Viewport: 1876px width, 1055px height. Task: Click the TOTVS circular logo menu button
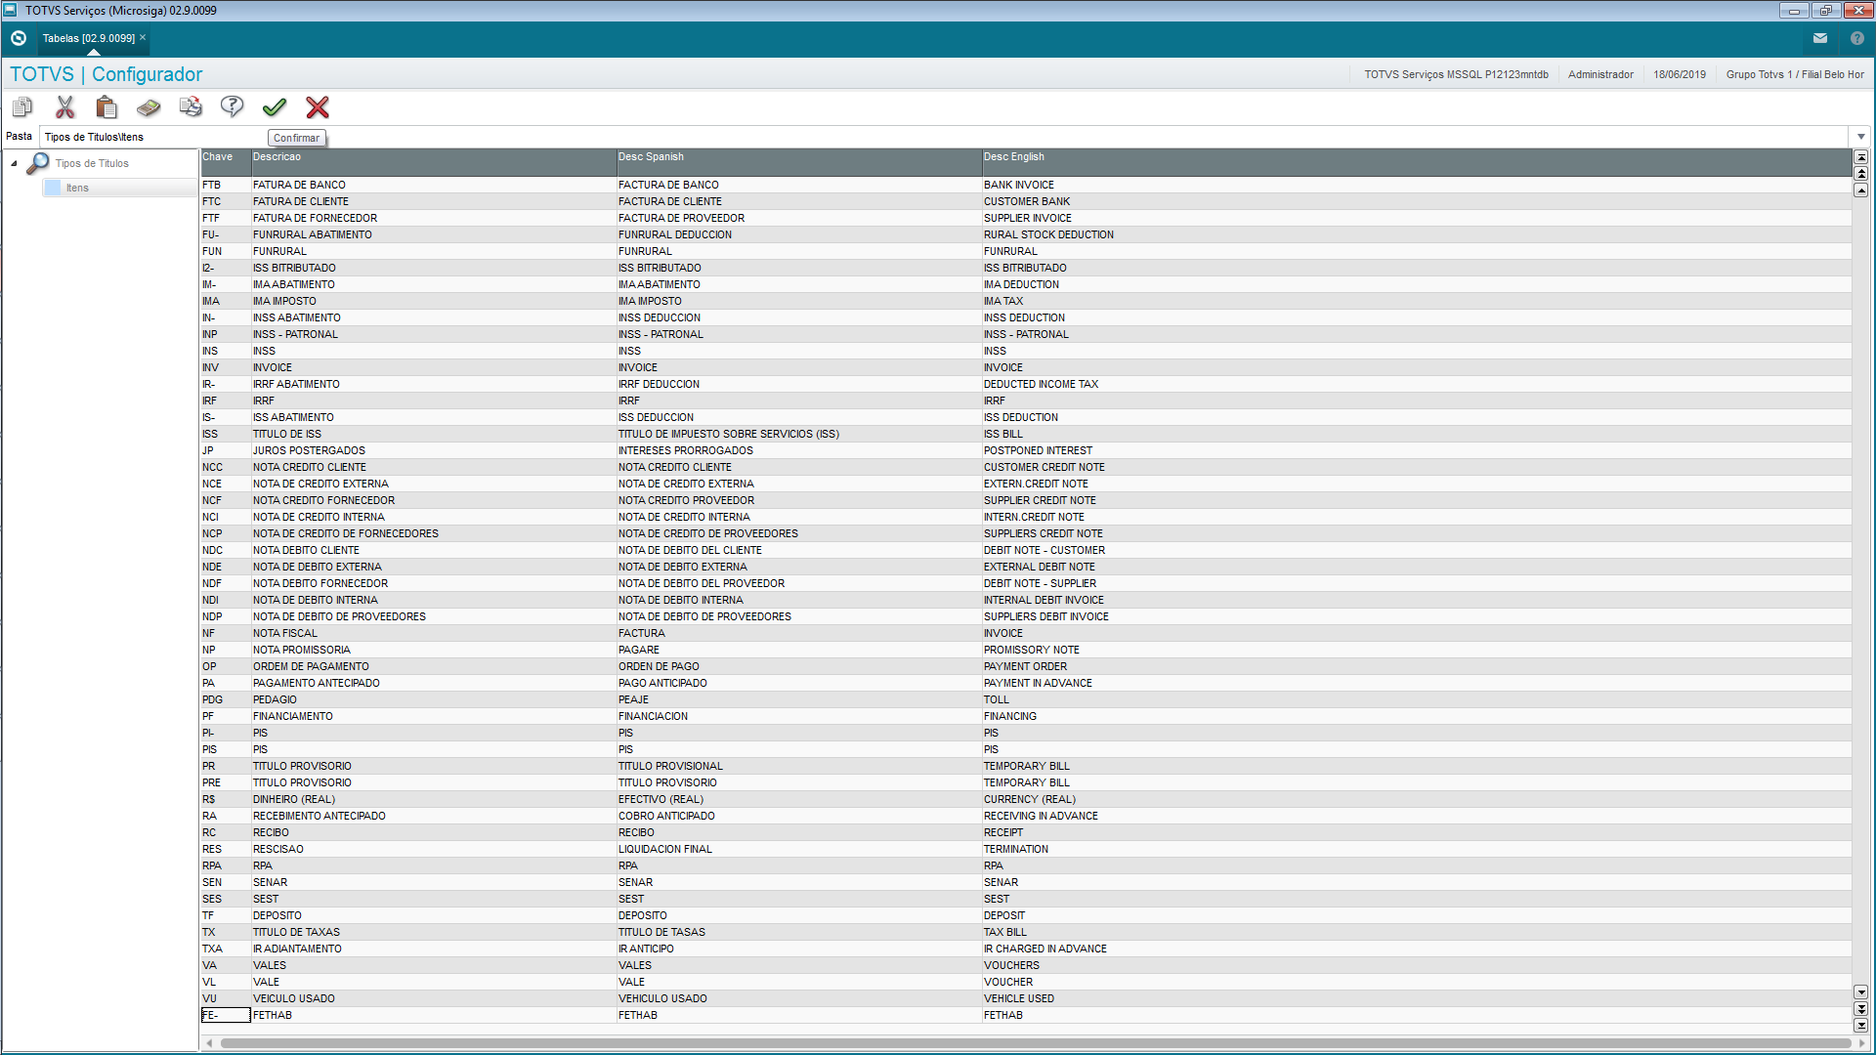pos(19,38)
